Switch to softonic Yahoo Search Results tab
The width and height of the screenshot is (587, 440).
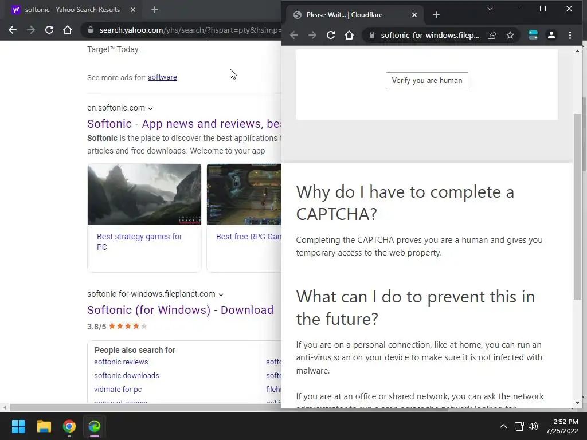coord(72,10)
